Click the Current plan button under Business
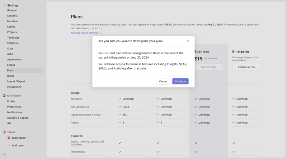This screenshot has height=159, width=287. 208,67
